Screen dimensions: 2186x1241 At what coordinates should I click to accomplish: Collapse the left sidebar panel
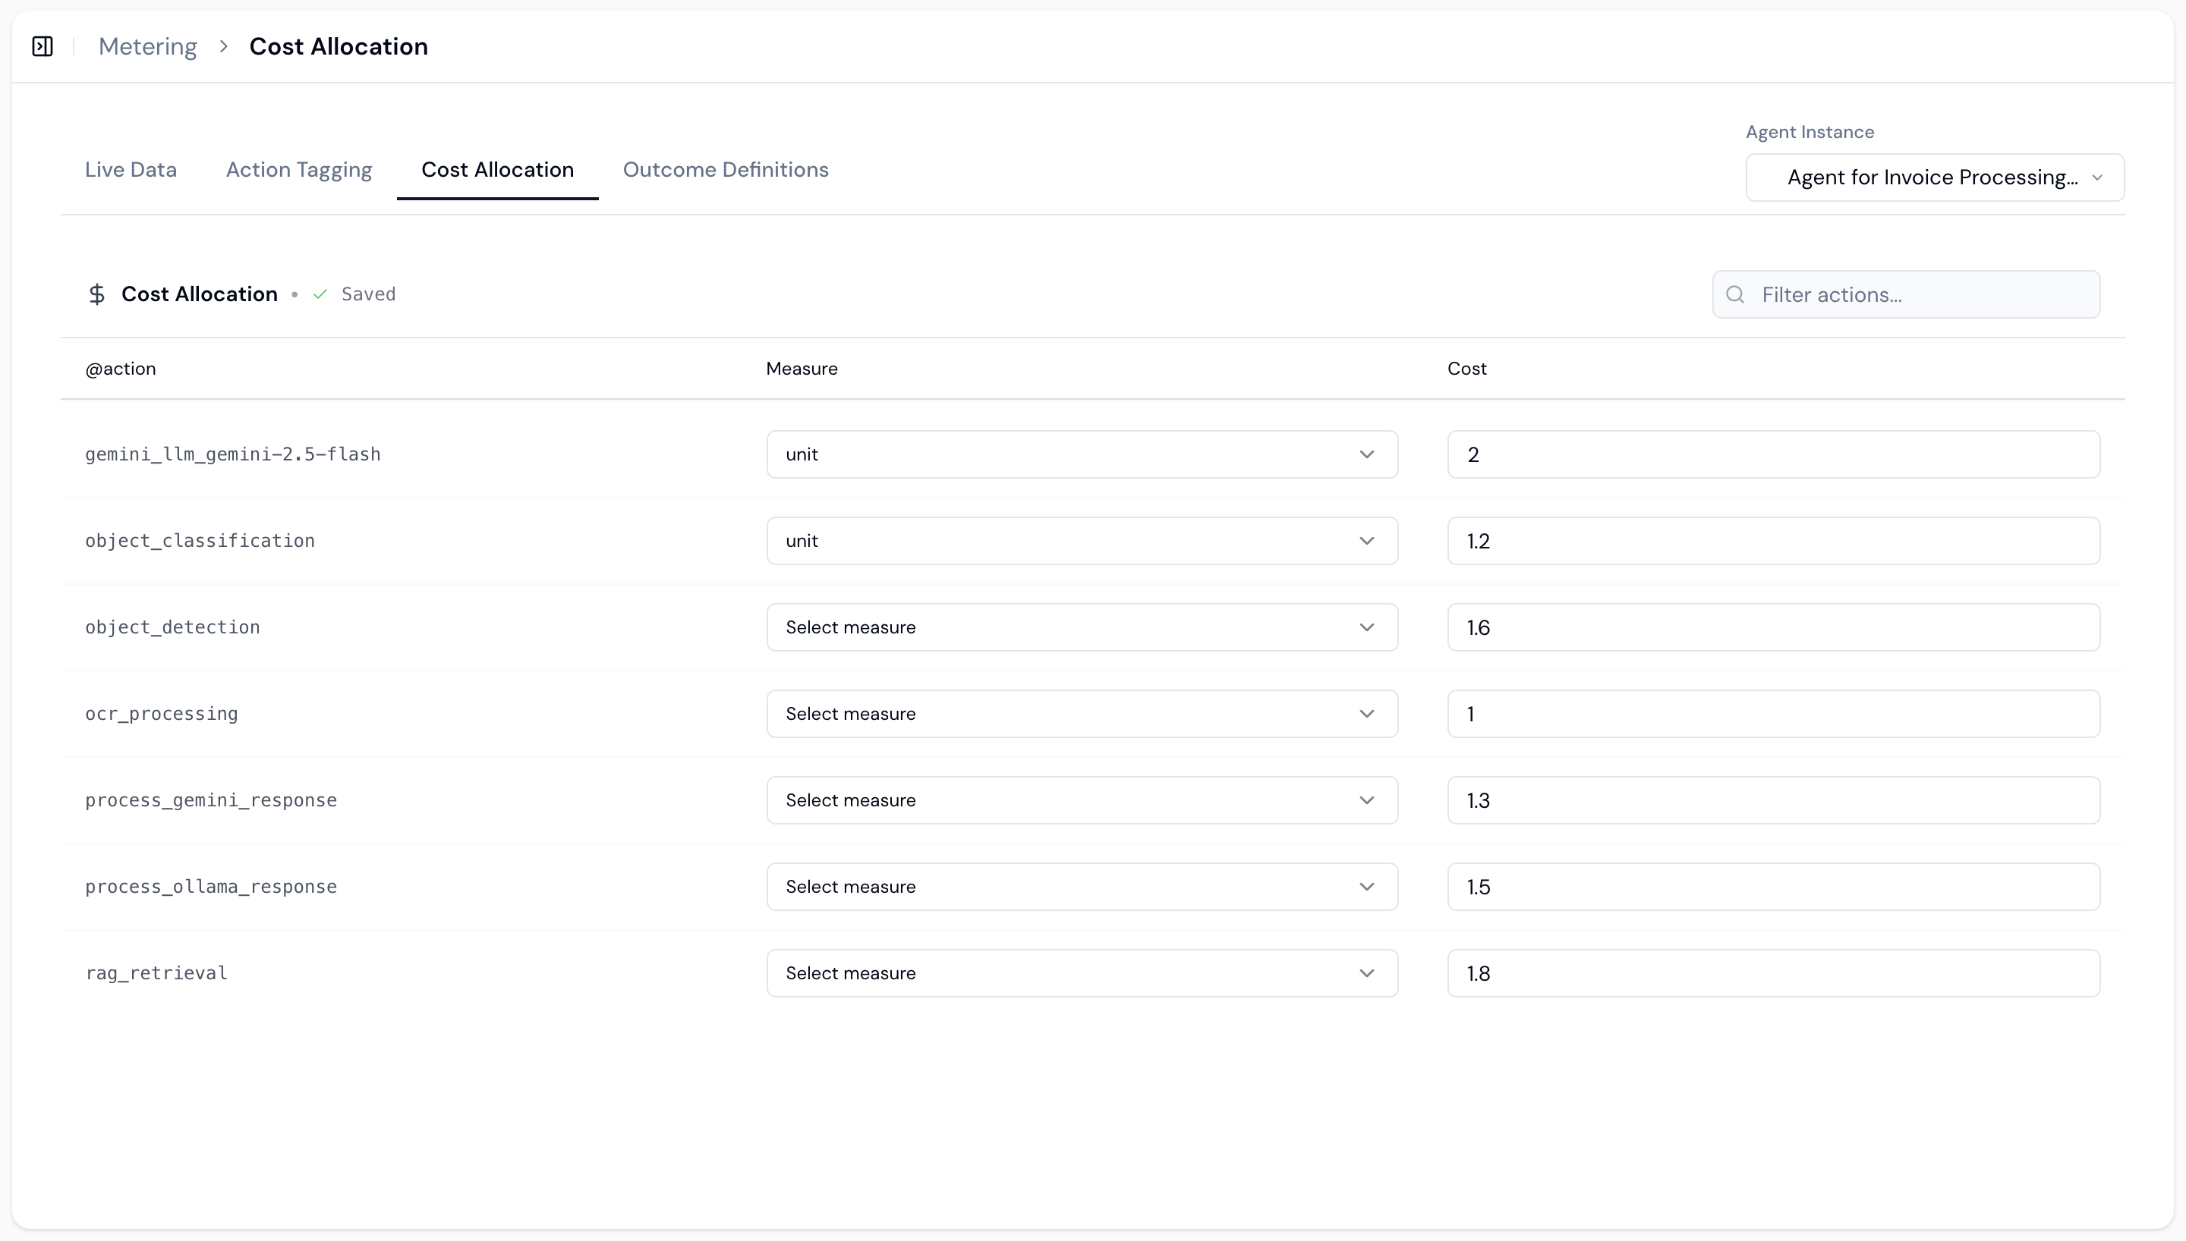pos(43,47)
